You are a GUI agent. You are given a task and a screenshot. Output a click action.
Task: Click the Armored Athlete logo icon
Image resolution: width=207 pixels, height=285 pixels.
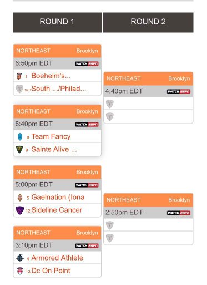(20, 258)
